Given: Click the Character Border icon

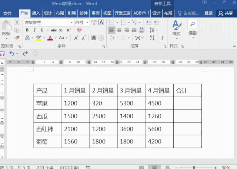Looking at the screenshot, I should 101,22.
